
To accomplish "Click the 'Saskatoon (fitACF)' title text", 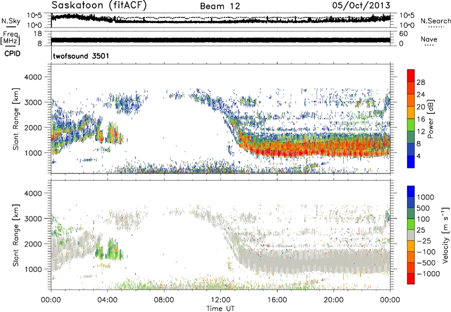I will pyautogui.click(x=99, y=6).
